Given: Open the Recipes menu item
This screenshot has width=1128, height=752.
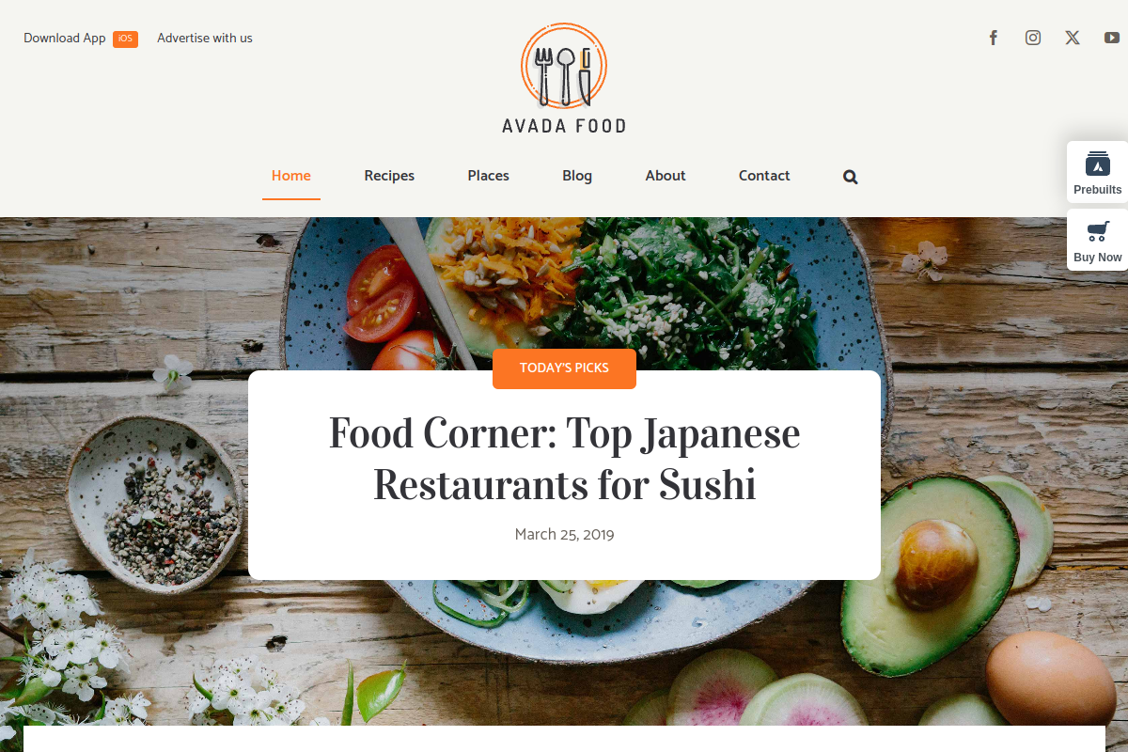Looking at the screenshot, I should (x=389, y=176).
